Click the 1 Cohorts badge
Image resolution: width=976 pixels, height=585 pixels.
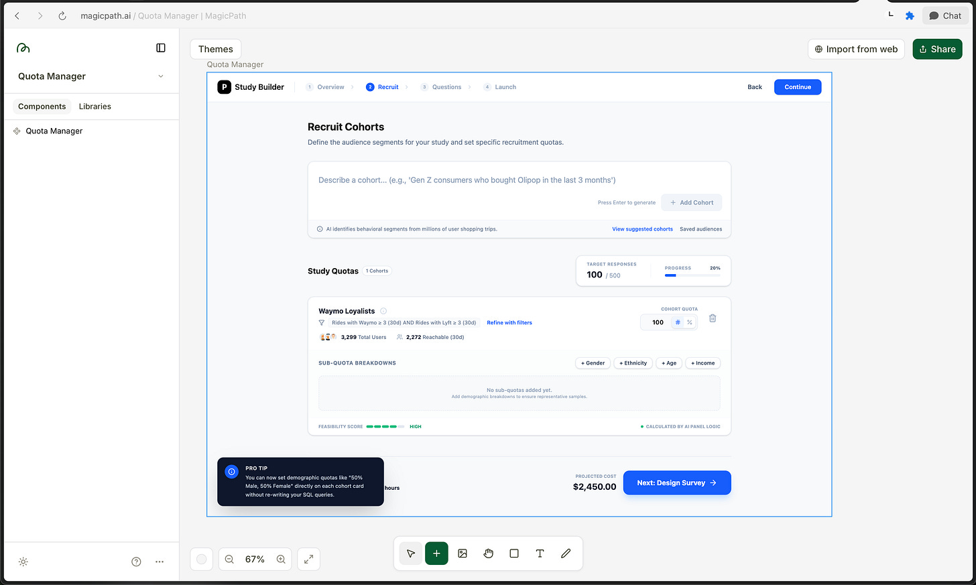377,271
